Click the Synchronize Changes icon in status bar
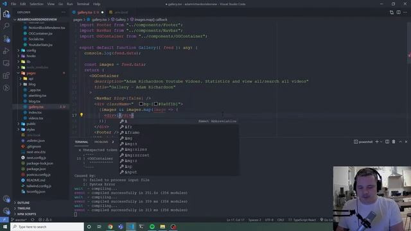This screenshot has height=231, width=411. click(33, 219)
